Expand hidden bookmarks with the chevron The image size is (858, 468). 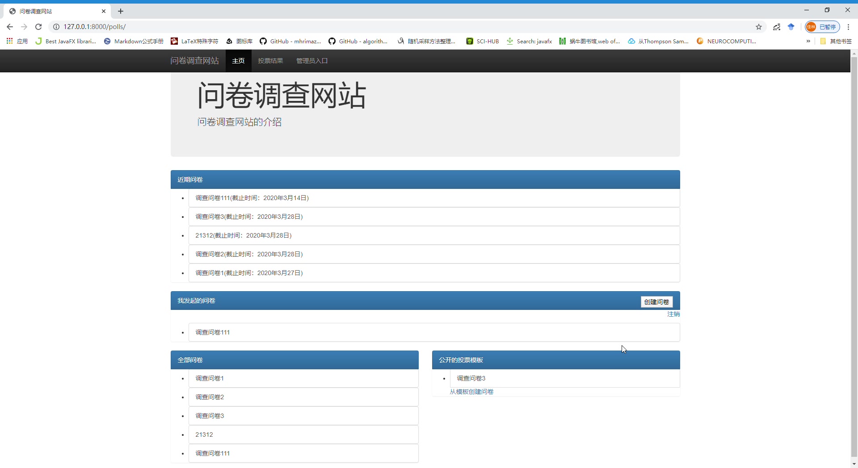click(808, 41)
